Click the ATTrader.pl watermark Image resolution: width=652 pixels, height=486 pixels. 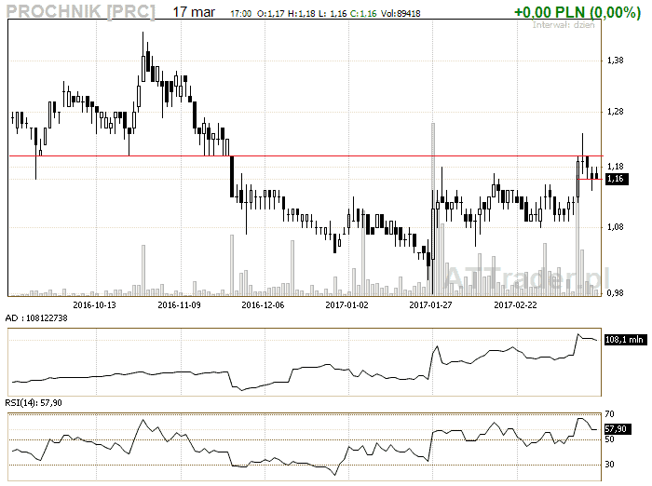[x=526, y=277]
